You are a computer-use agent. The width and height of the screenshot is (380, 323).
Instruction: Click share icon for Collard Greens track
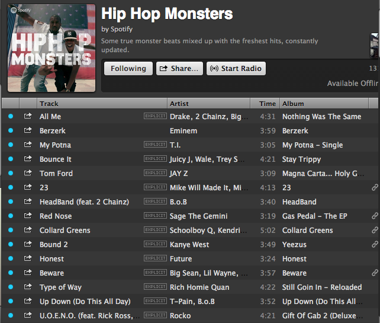click(28, 230)
